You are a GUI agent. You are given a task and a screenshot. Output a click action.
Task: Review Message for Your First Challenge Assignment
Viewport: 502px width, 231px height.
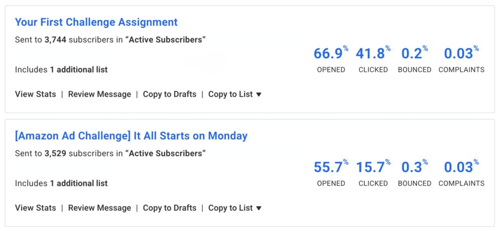click(x=99, y=94)
